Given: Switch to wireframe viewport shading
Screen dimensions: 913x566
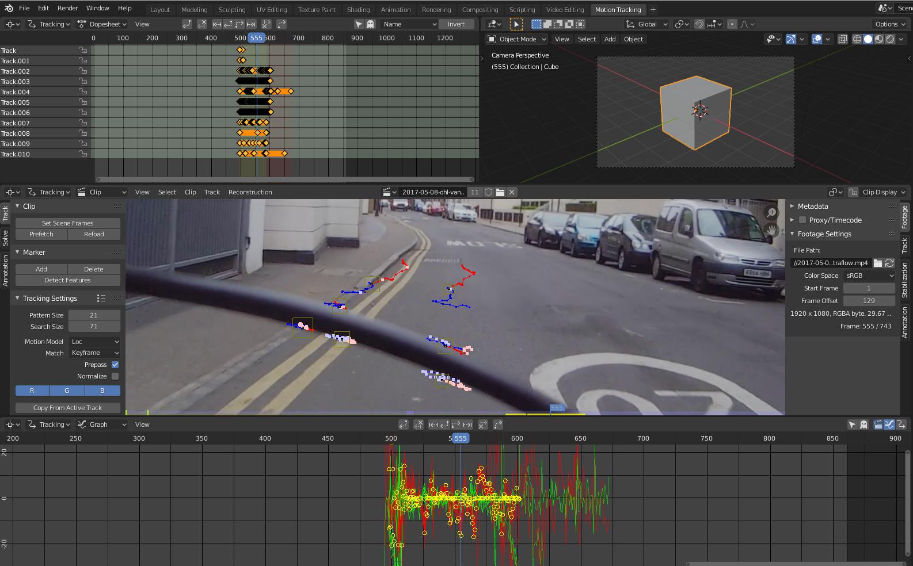Looking at the screenshot, I should coord(857,39).
